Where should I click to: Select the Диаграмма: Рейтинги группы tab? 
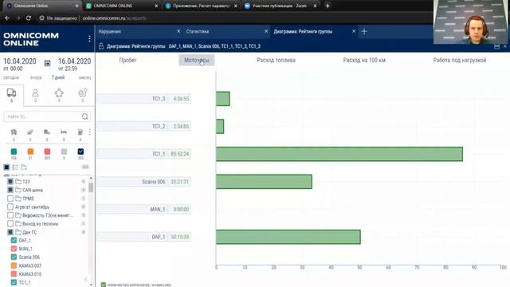coord(303,32)
